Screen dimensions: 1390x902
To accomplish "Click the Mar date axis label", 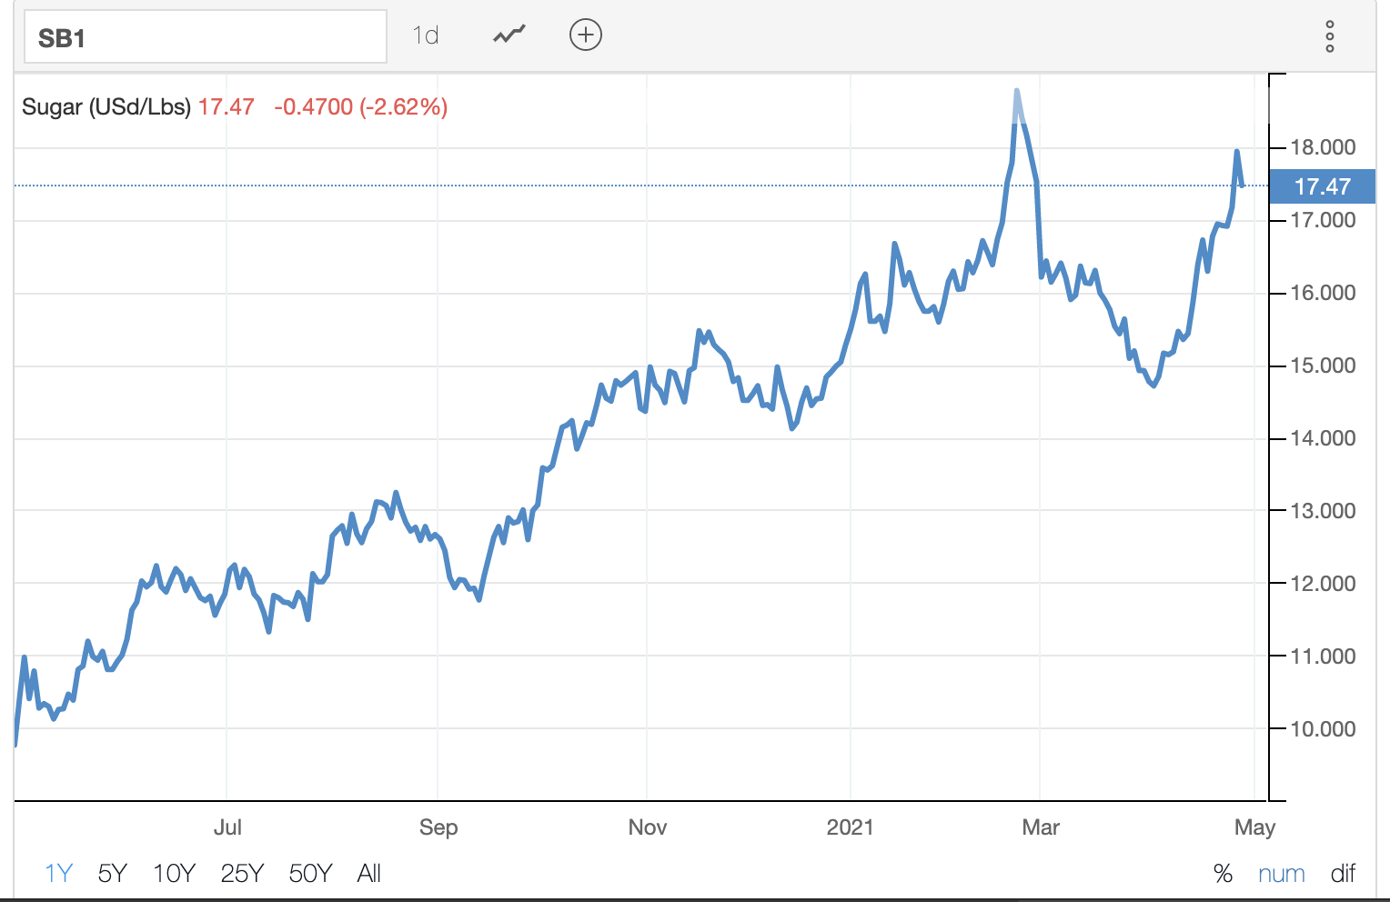I will [x=1041, y=827].
